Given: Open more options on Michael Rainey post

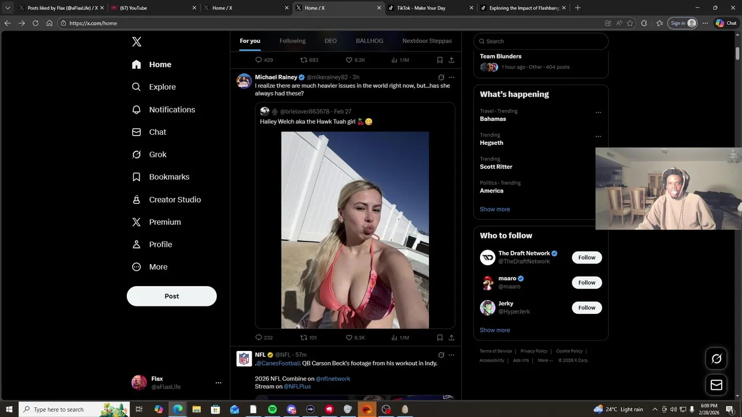Looking at the screenshot, I should [x=452, y=78].
